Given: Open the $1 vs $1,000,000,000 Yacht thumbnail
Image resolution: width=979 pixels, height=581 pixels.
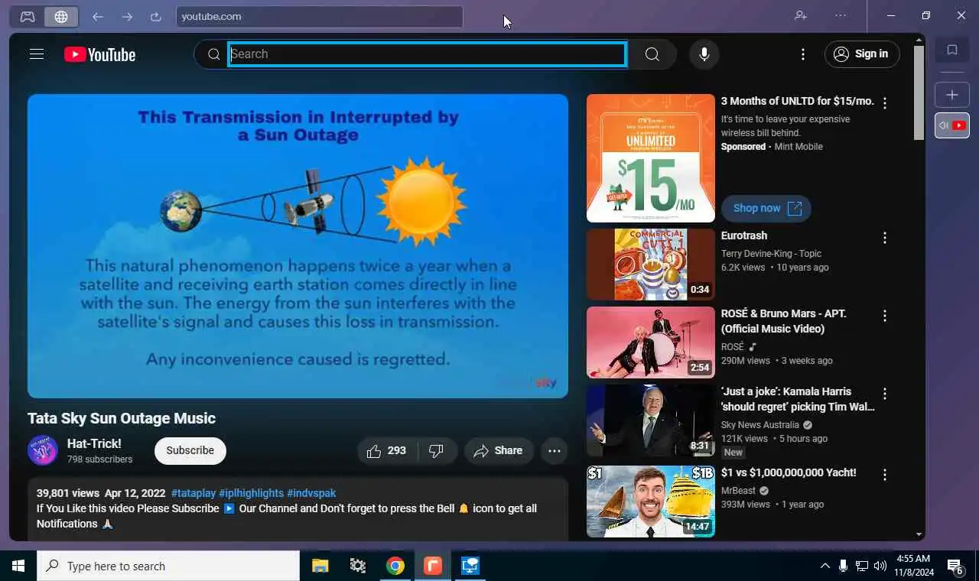Looking at the screenshot, I should 651,501.
